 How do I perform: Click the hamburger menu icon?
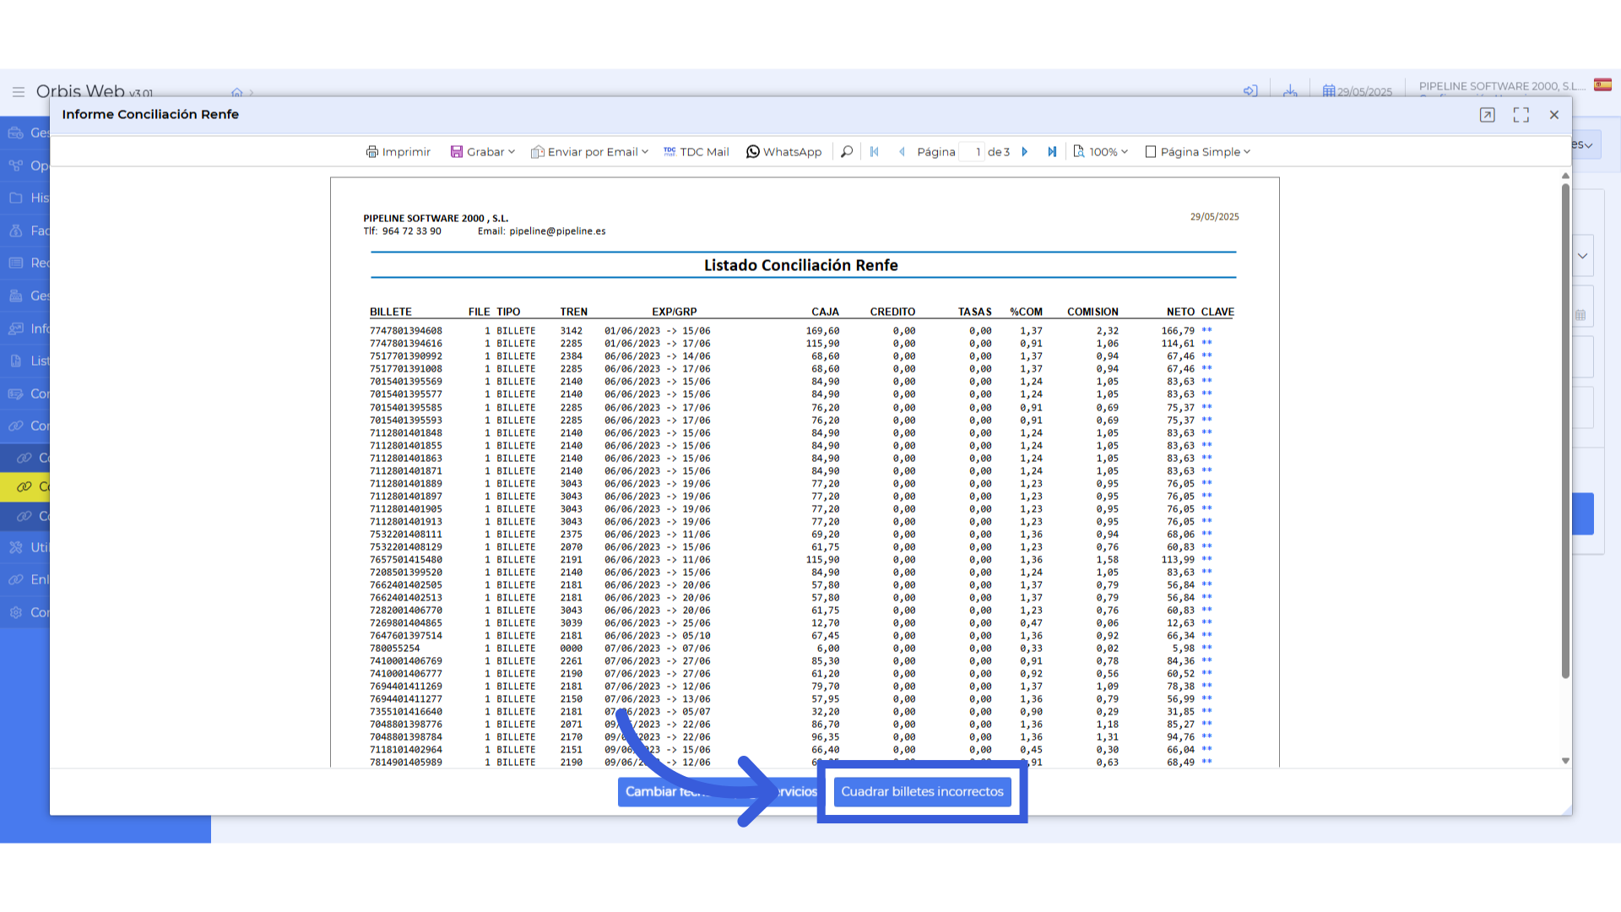[19, 92]
